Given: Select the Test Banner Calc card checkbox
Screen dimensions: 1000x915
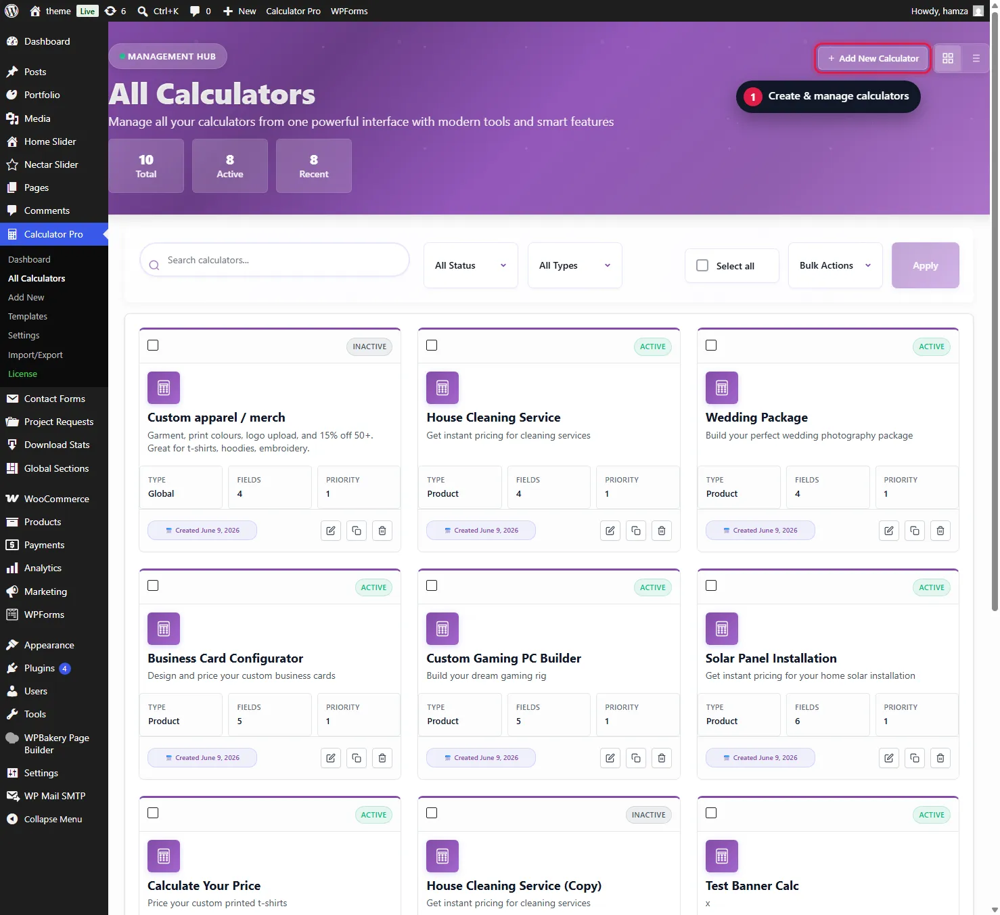Looking at the screenshot, I should (x=711, y=813).
